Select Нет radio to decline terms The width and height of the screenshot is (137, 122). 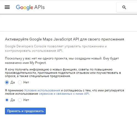pos(20,100)
